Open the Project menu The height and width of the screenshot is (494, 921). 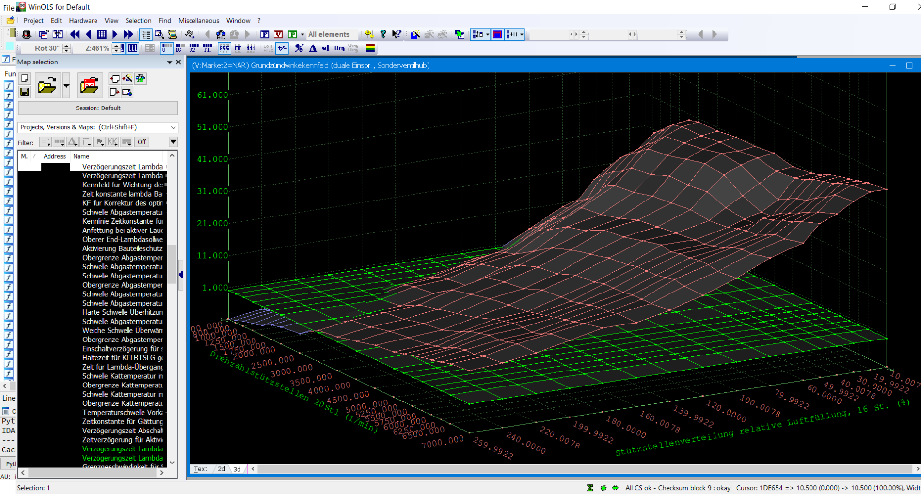[33, 21]
